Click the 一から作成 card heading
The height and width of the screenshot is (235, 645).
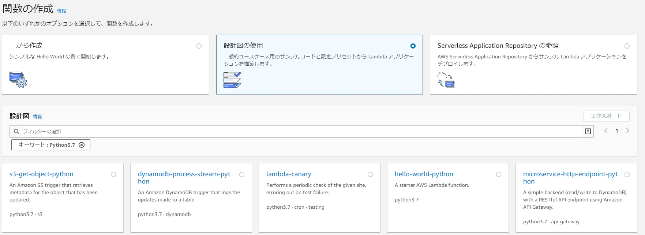point(26,45)
